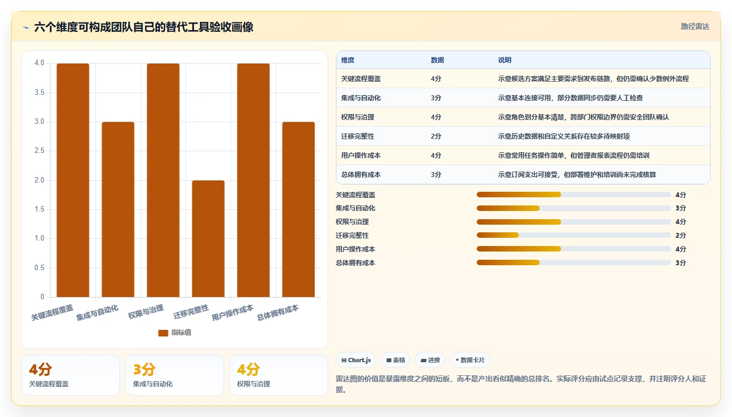Click the 2分 value in the table
The image size is (732, 417).
coord(436,136)
